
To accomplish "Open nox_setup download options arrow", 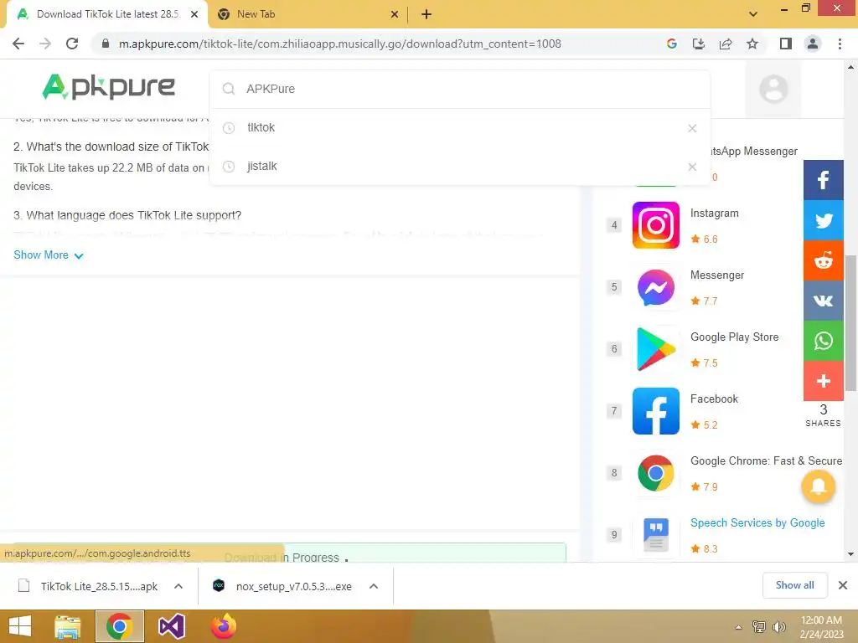I will click(x=374, y=586).
